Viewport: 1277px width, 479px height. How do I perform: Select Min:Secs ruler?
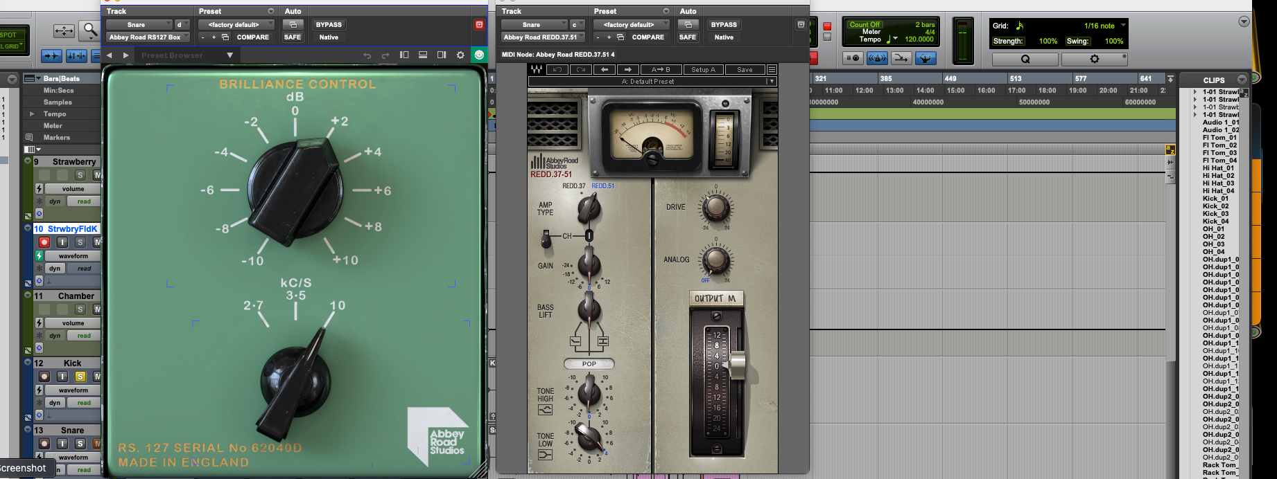point(58,90)
